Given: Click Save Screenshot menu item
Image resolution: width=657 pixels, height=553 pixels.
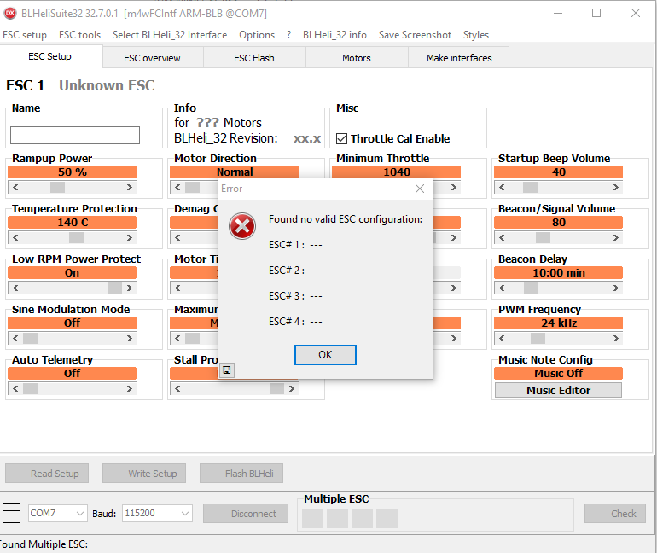Looking at the screenshot, I should click(x=415, y=35).
